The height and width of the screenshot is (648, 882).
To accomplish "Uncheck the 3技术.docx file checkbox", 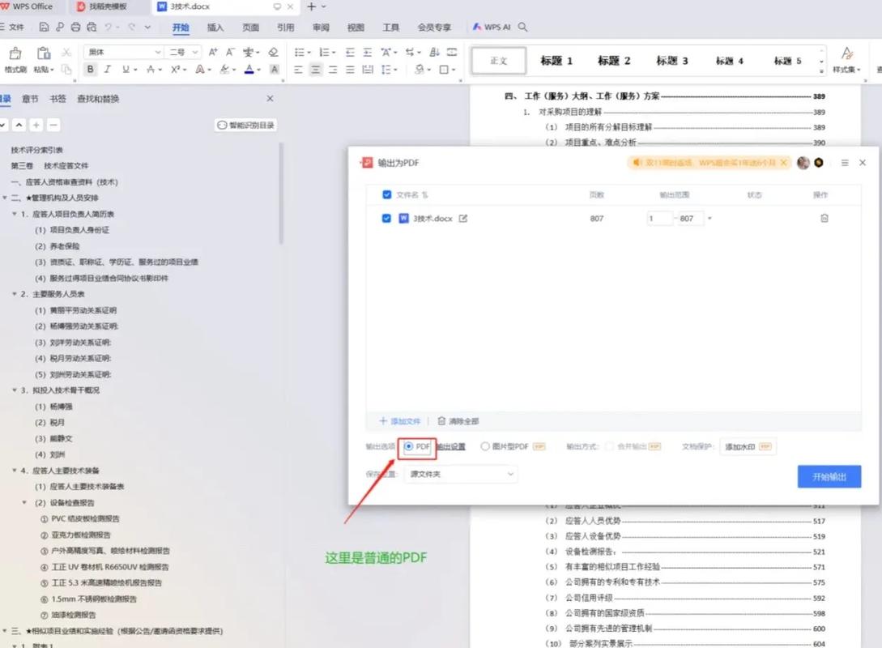I will tap(386, 218).
